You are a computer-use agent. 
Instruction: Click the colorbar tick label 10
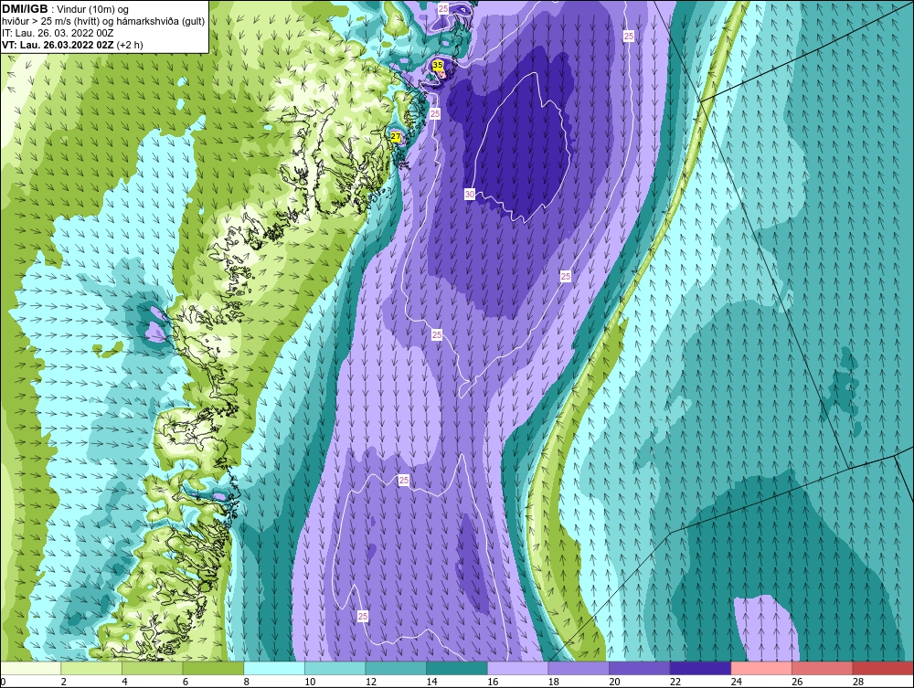pos(310,682)
